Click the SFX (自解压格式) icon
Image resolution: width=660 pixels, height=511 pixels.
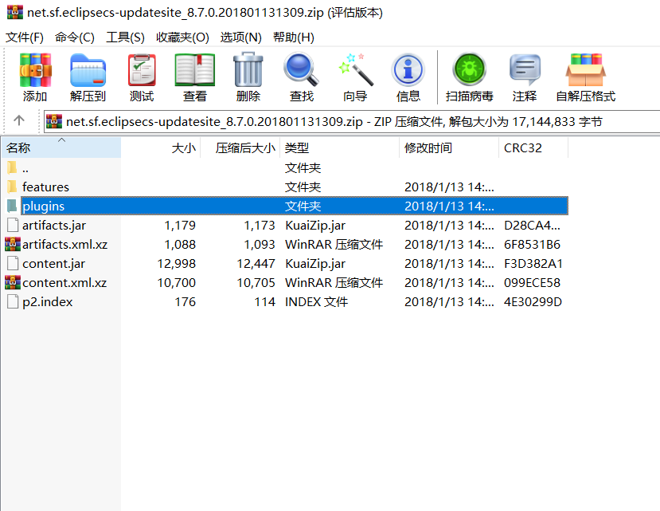[585, 70]
